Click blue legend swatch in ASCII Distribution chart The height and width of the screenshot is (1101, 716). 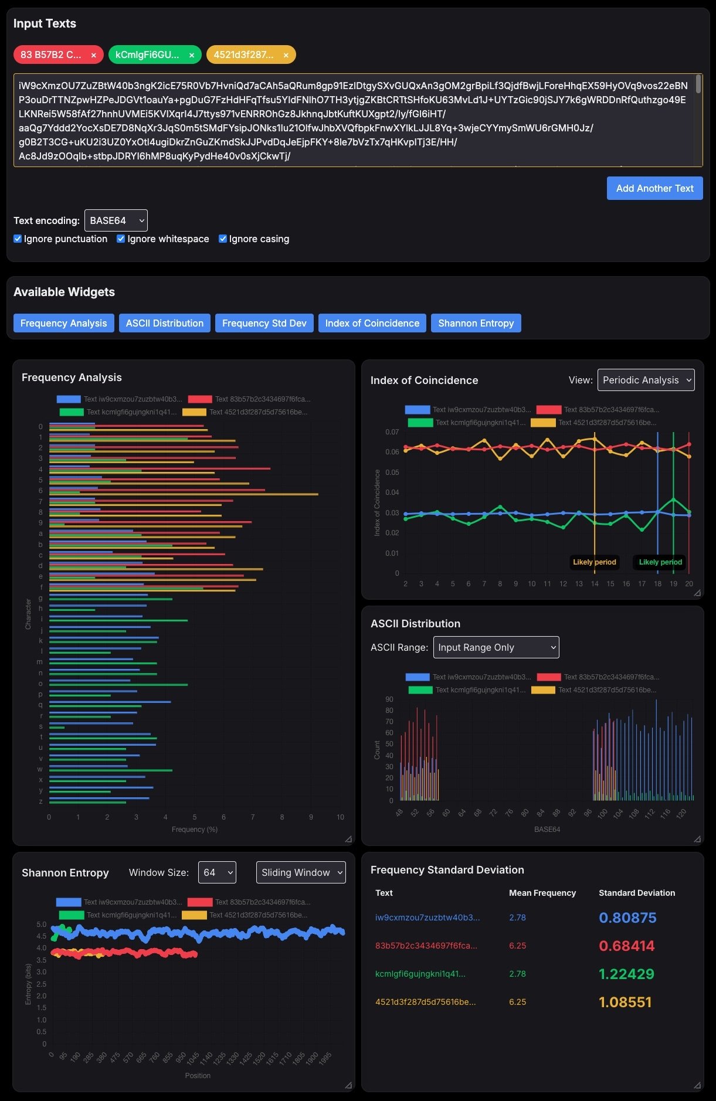[x=418, y=677]
